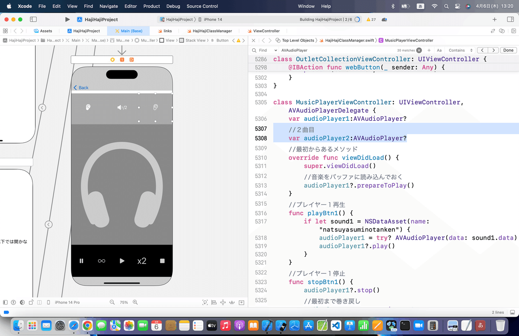This screenshot has width=519, height=336.
Task: Click the Button item in the jump bar
Action: pos(220,41)
